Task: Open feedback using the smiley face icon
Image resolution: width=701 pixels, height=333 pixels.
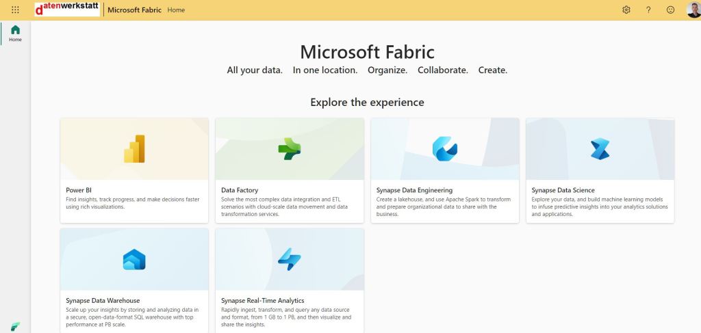Action: [x=670, y=10]
